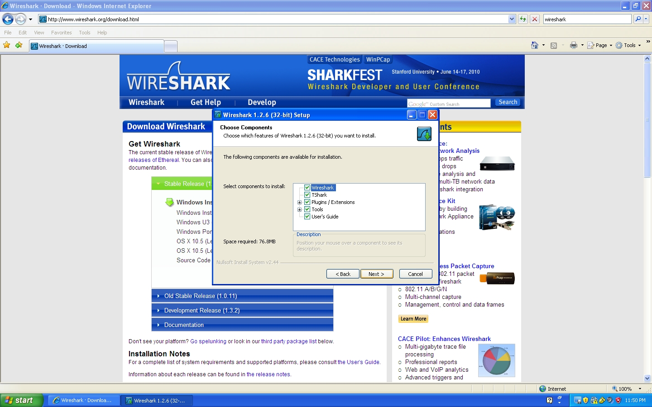
Task: Click the yellow security shield tray icon
Action: point(585,400)
